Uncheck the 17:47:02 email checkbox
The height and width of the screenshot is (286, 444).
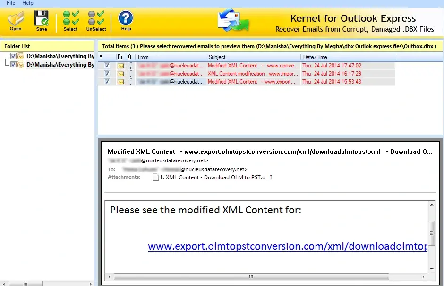pos(107,66)
